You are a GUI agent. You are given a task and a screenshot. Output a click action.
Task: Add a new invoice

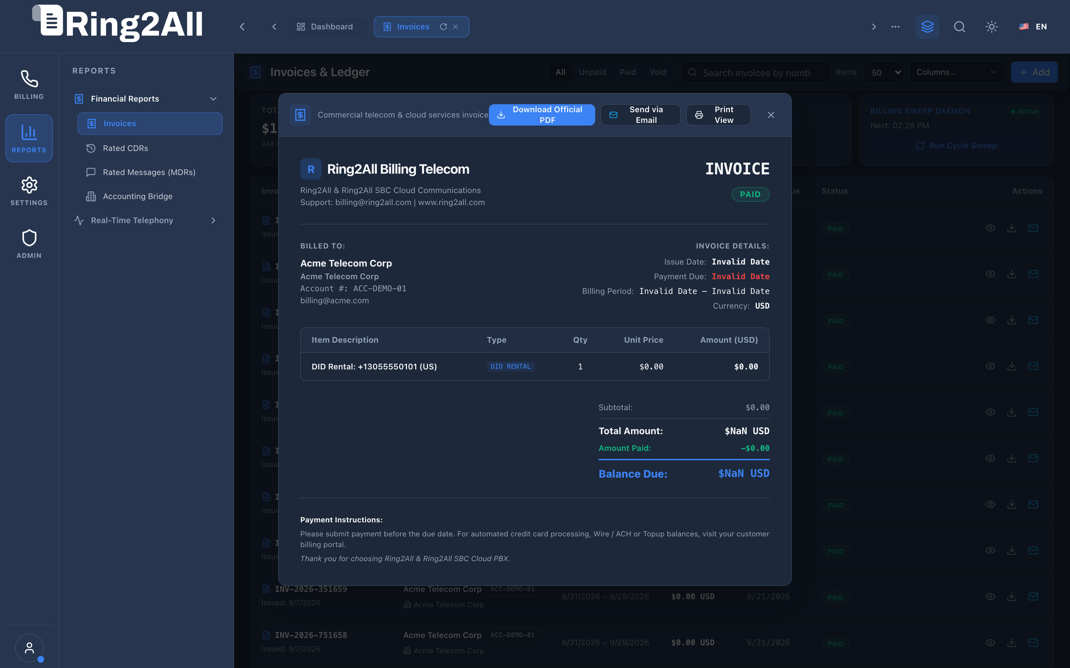click(1034, 72)
